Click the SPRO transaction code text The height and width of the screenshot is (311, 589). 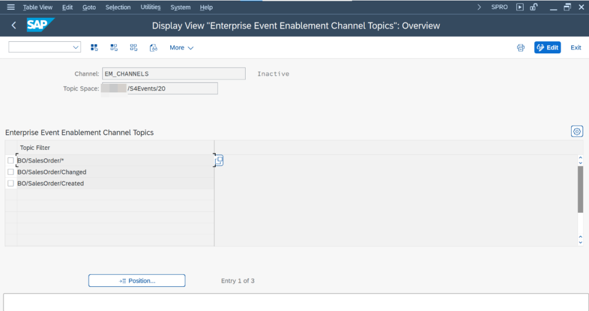click(499, 7)
